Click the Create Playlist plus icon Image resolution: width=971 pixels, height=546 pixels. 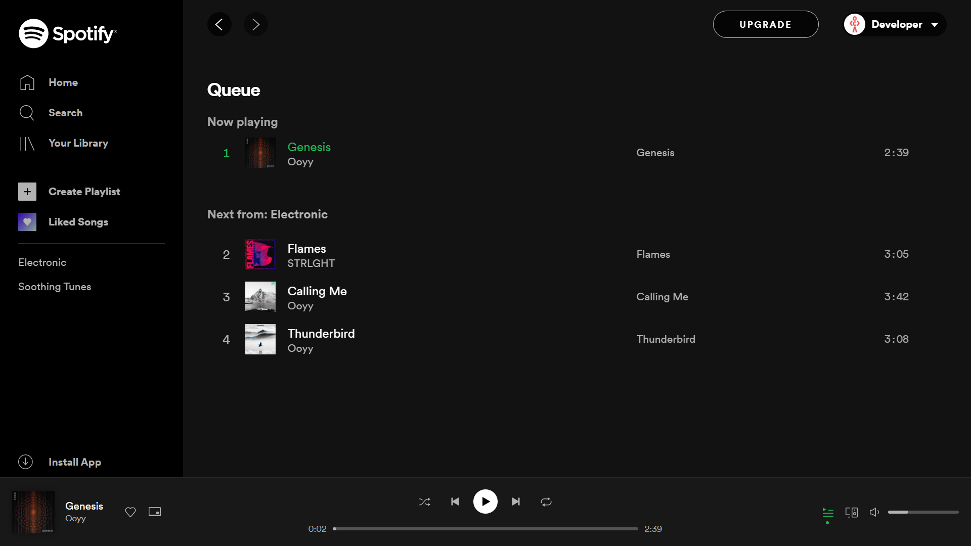click(27, 192)
